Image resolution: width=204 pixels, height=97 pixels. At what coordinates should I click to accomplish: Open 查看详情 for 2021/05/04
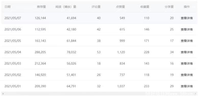(x=187, y=52)
